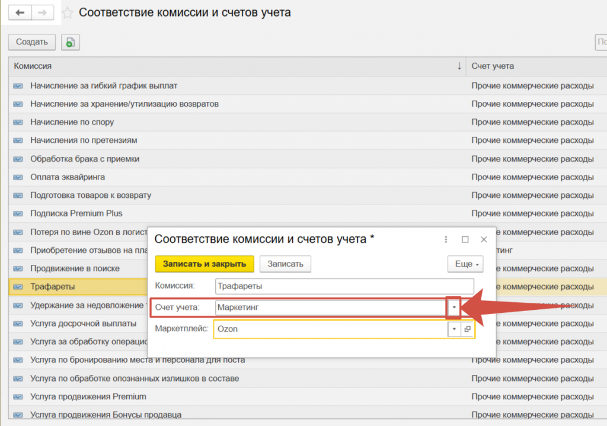Add page to favorites with star icon

[68, 12]
